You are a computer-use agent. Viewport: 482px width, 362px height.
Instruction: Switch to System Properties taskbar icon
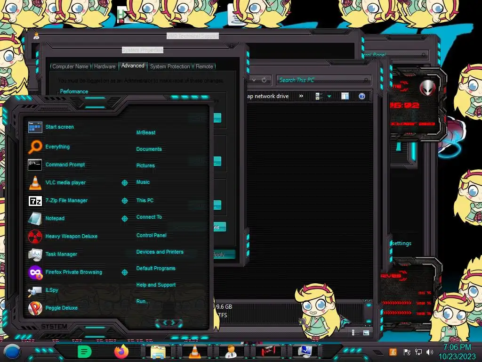305,352
